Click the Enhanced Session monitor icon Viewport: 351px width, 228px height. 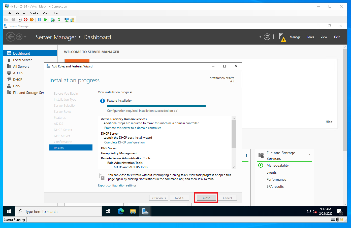[x=67, y=20]
